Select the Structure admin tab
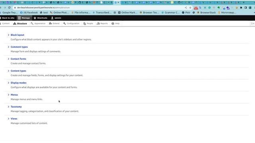The height and width of the screenshot is (143, 255). pyautogui.click(x=20, y=23)
